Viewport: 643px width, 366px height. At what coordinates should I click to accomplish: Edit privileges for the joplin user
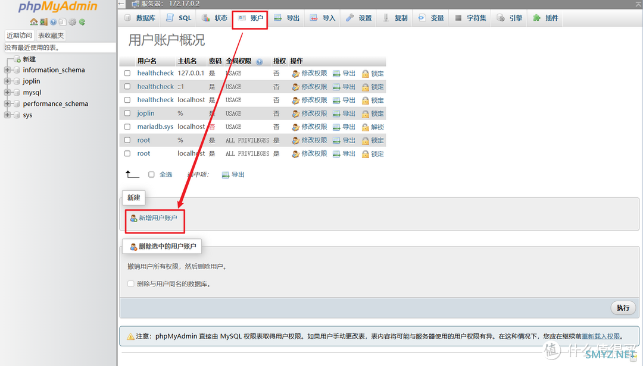point(310,113)
